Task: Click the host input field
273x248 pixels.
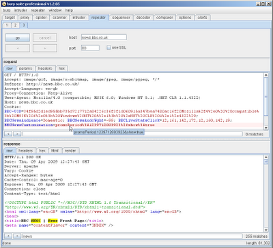Action: (104, 37)
